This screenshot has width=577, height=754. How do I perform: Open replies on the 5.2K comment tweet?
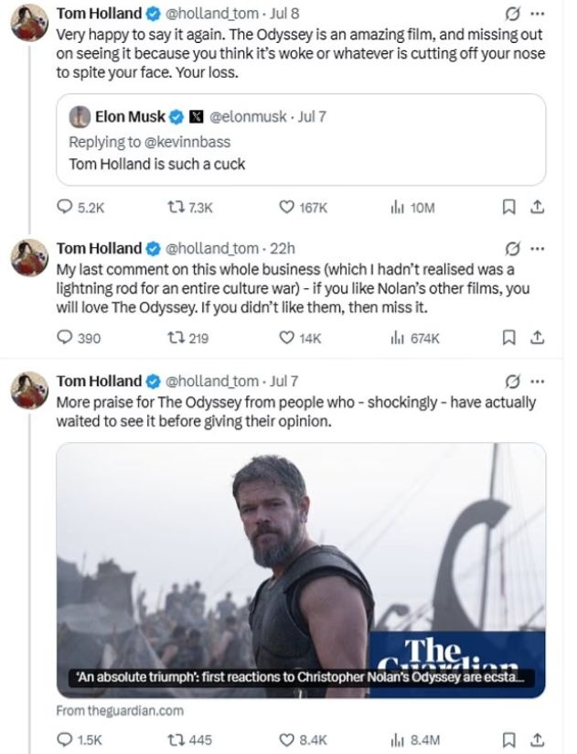click(x=80, y=207)
